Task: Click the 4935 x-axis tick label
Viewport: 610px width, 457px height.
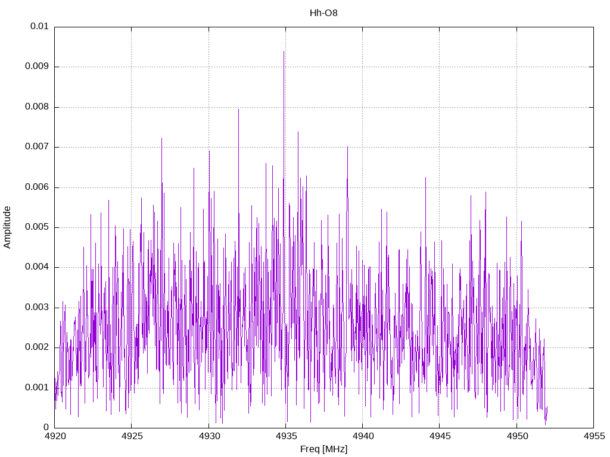Action: click(287, 436)
